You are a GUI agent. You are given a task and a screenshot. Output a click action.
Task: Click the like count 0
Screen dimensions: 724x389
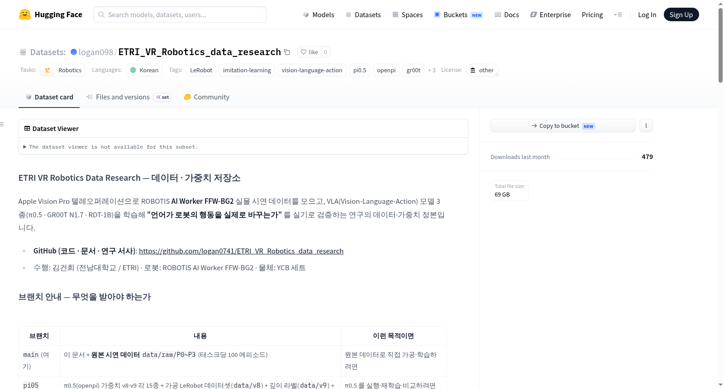(x=325, y=52)
